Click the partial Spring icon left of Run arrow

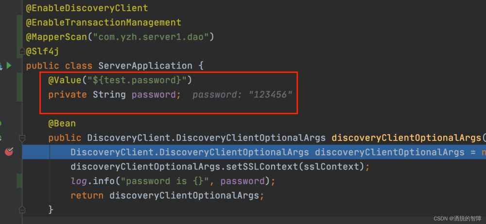(1, 66)
